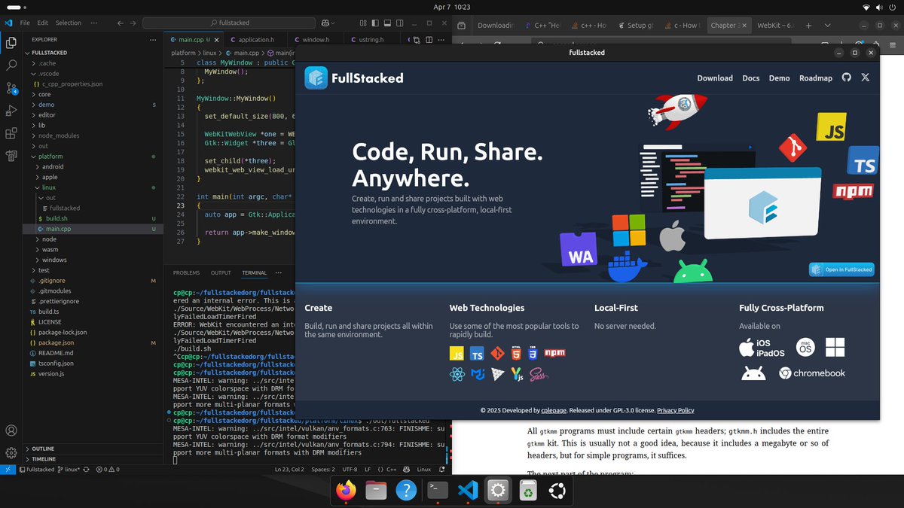Toggle the secondary sidebar visibility

tap(399, 23)
